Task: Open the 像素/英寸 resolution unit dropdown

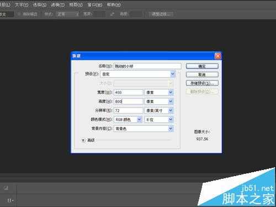Action: tap(159, 110)
